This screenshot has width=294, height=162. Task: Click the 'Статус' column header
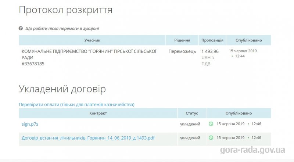click(x=191, y=113)
